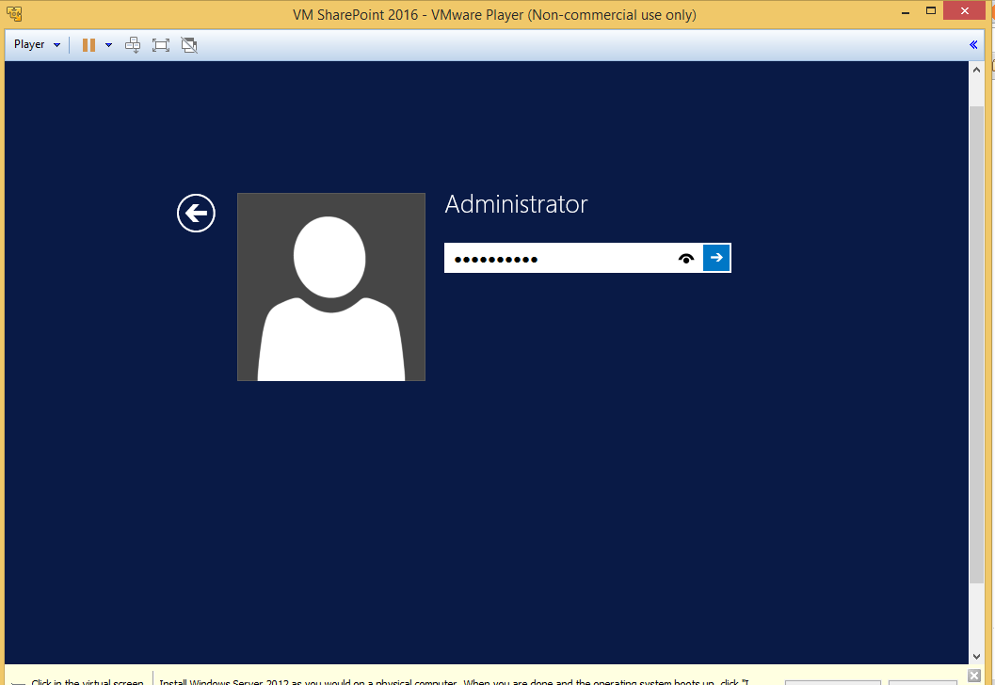Send Ctrl+Alt+Del to the VM

(x=133, y=45)
